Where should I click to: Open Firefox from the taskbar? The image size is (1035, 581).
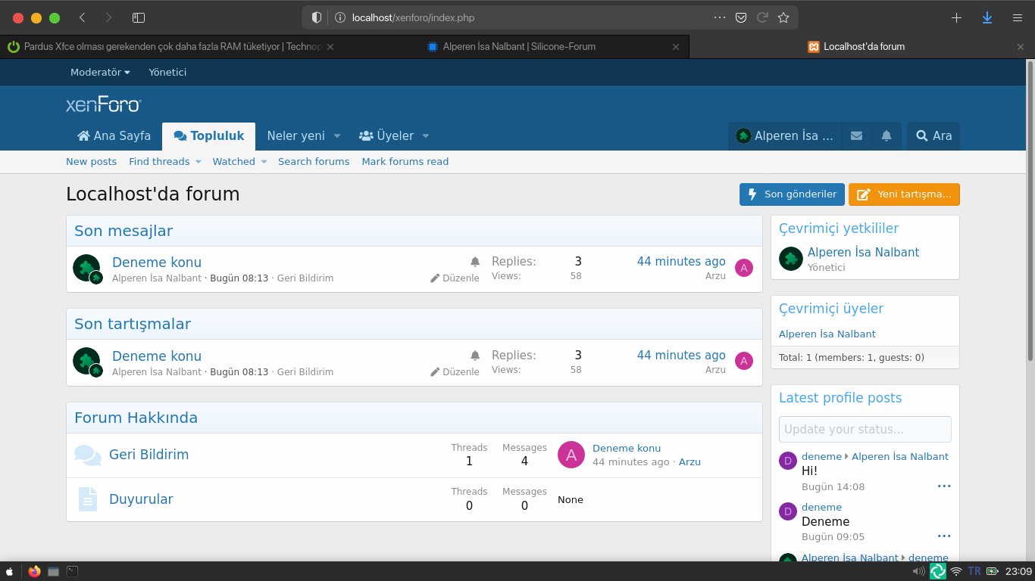[34, 571]
